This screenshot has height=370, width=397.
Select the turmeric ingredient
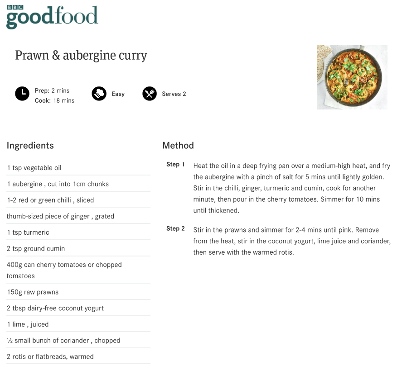point(28,232)
